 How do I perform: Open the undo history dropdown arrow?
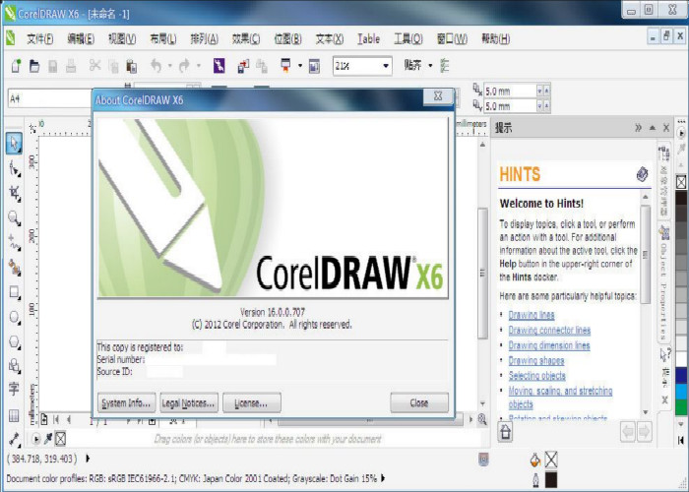[170, 66]
